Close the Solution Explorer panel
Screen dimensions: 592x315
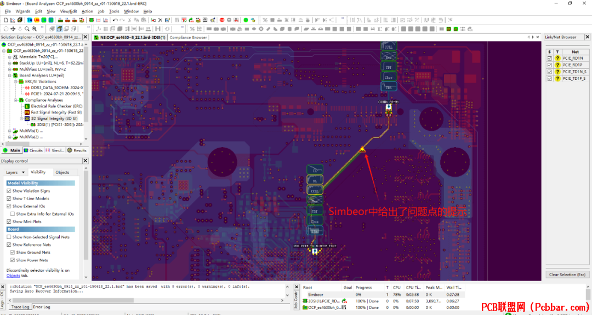(x=86, y=37)
